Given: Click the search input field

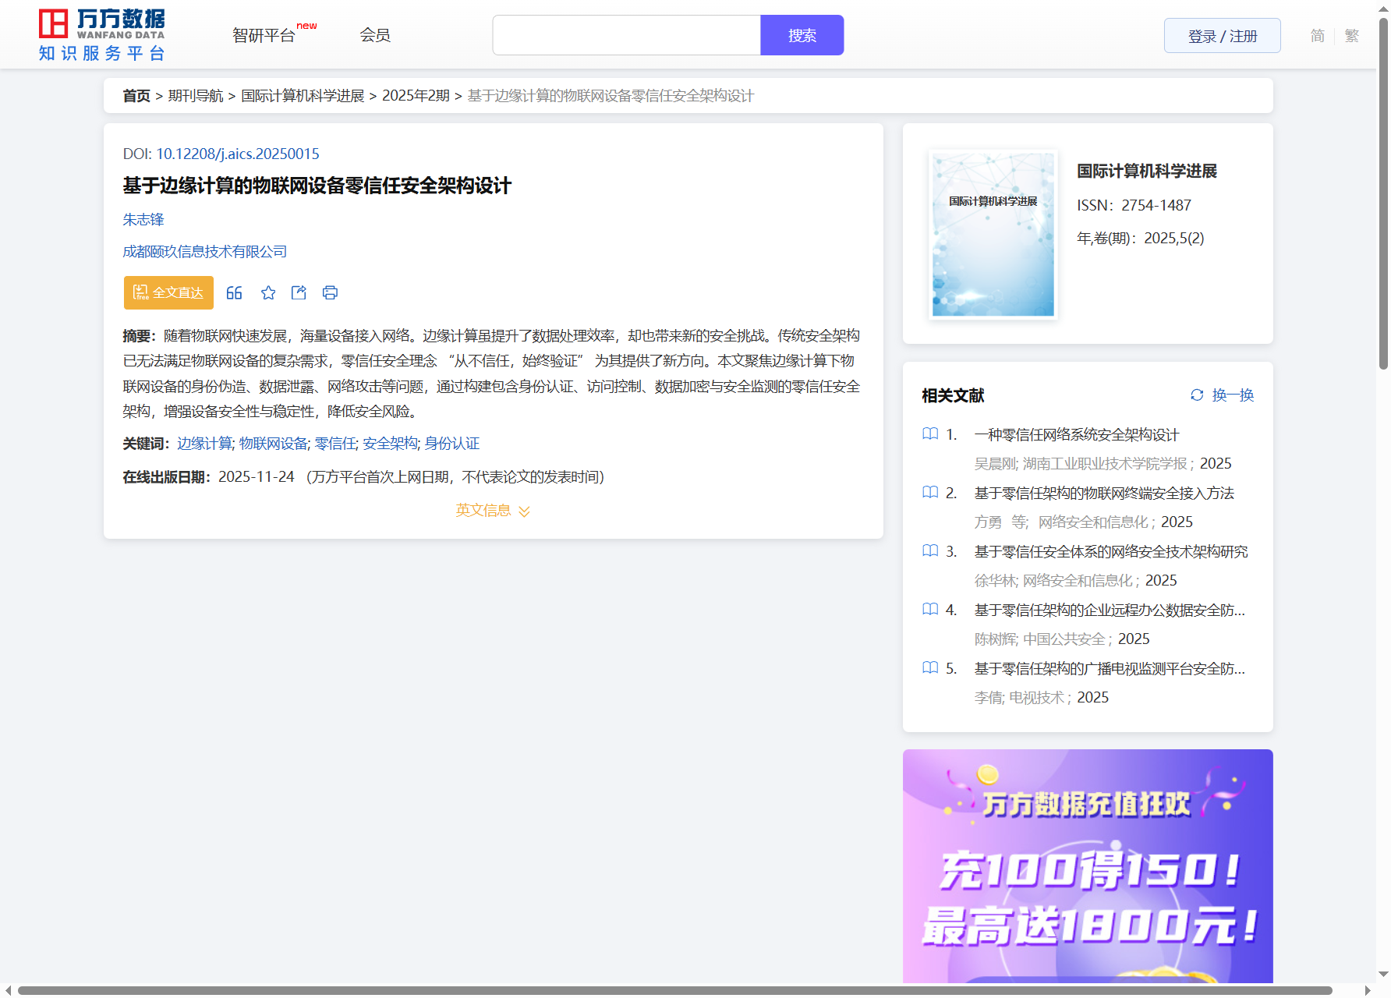Looking at the screenshot, I should [626, 36].
